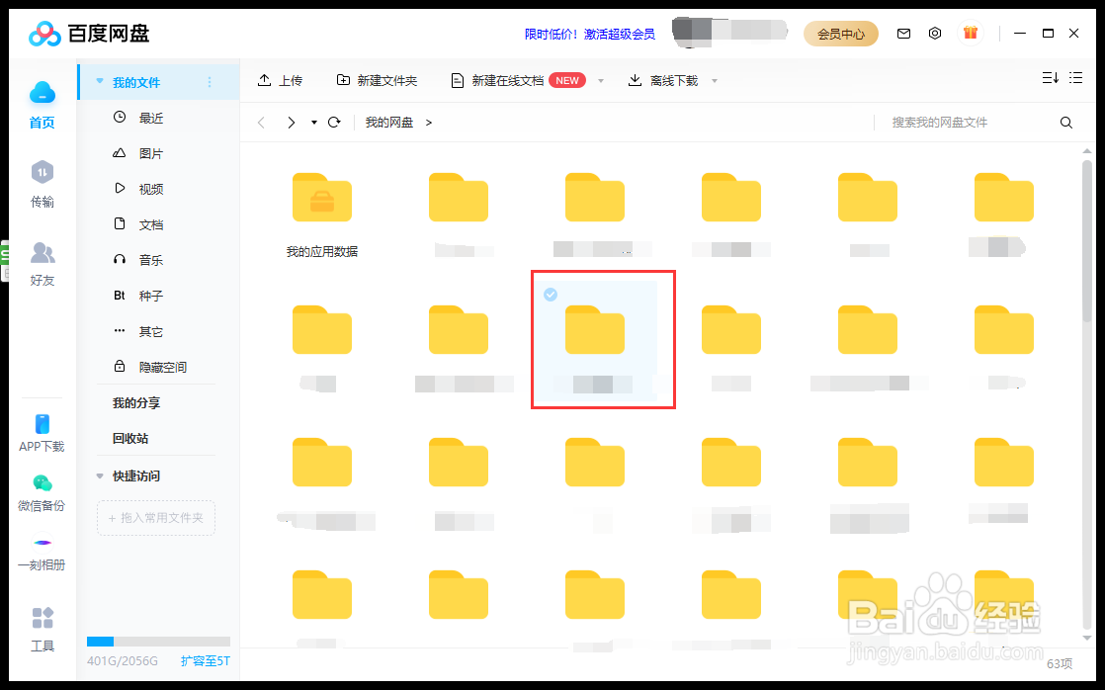Click 我的网盘 breadcrumb
Screen dimensions: 1105x690
pyautogui.click(x=389, y=123)
